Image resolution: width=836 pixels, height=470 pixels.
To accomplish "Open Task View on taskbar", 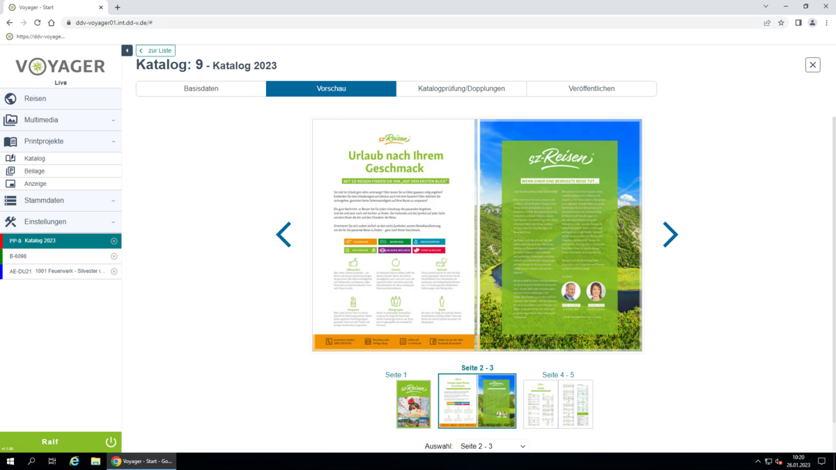I will (x=52, y=461).
